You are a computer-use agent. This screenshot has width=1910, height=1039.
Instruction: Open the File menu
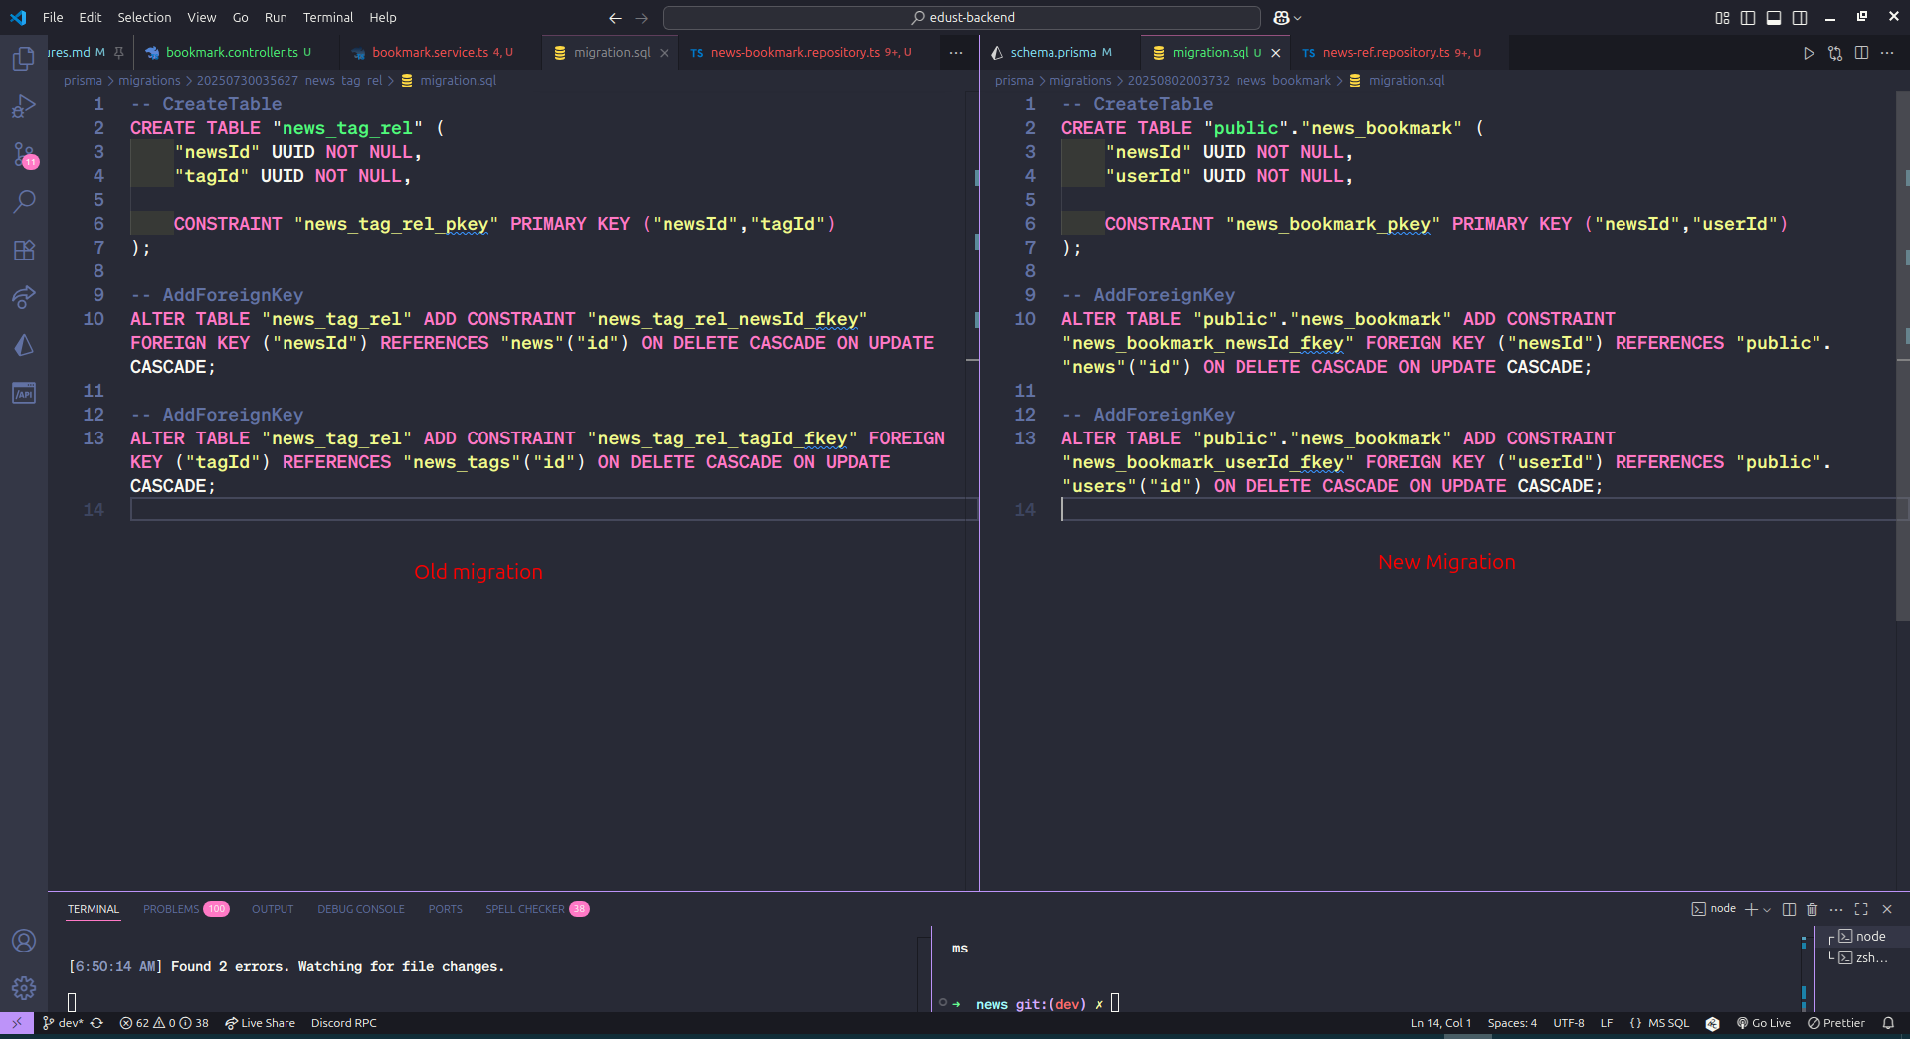tap(53, 18)
